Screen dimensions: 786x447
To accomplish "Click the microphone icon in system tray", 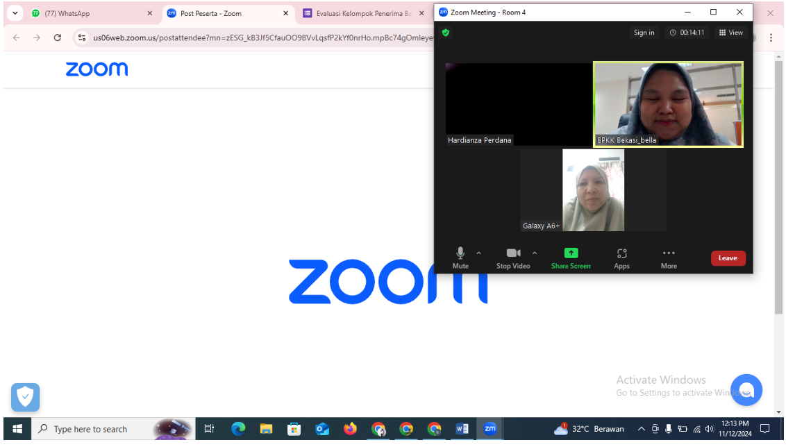I will click(x=668, y=429).
